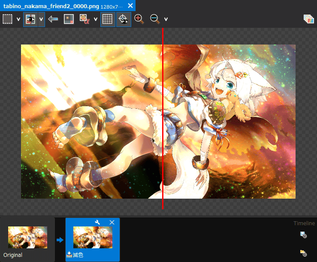
Task: Zoom out with the minus magnifier
Action: coord(155,19)
